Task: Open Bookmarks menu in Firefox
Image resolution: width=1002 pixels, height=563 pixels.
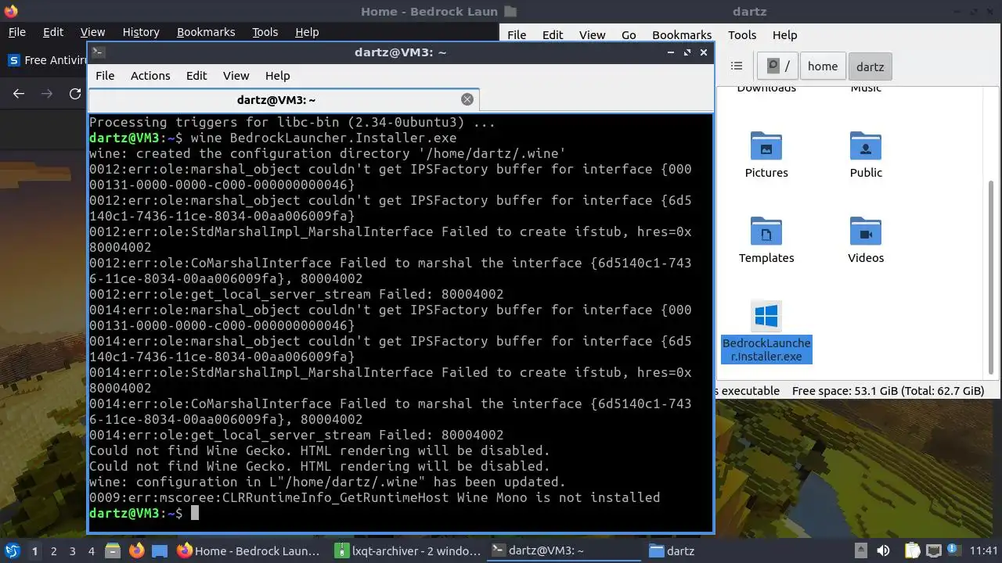Action: pos(206,32)
